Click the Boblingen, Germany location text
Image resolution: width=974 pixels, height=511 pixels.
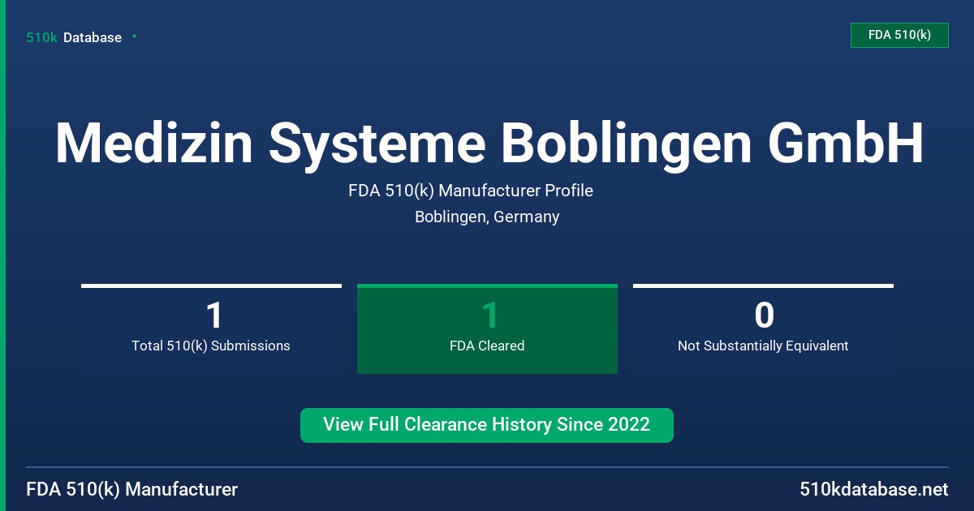pos(487,217)
